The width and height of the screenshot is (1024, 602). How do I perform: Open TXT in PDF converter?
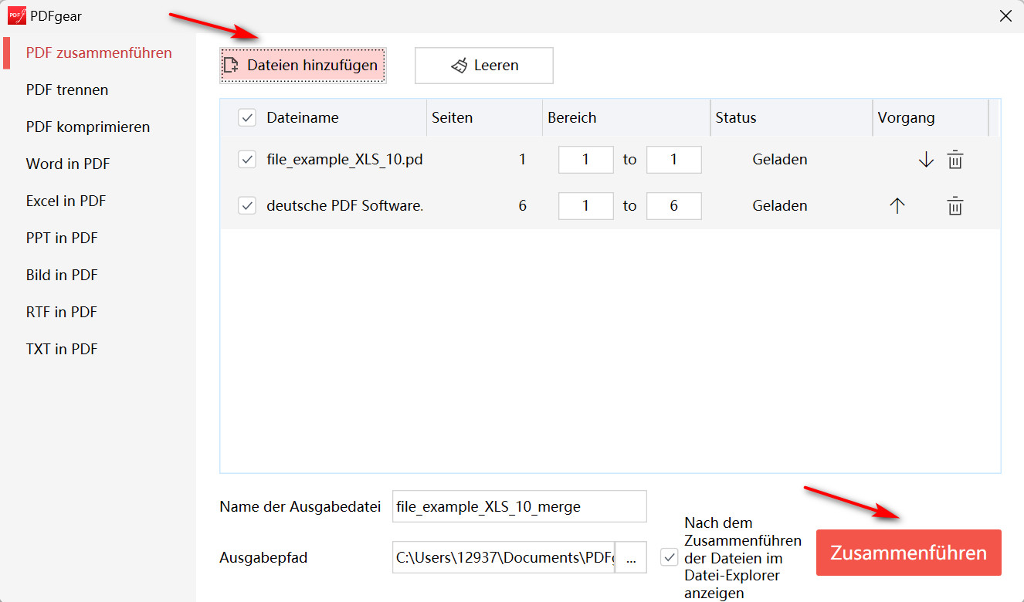click(62, 350)
